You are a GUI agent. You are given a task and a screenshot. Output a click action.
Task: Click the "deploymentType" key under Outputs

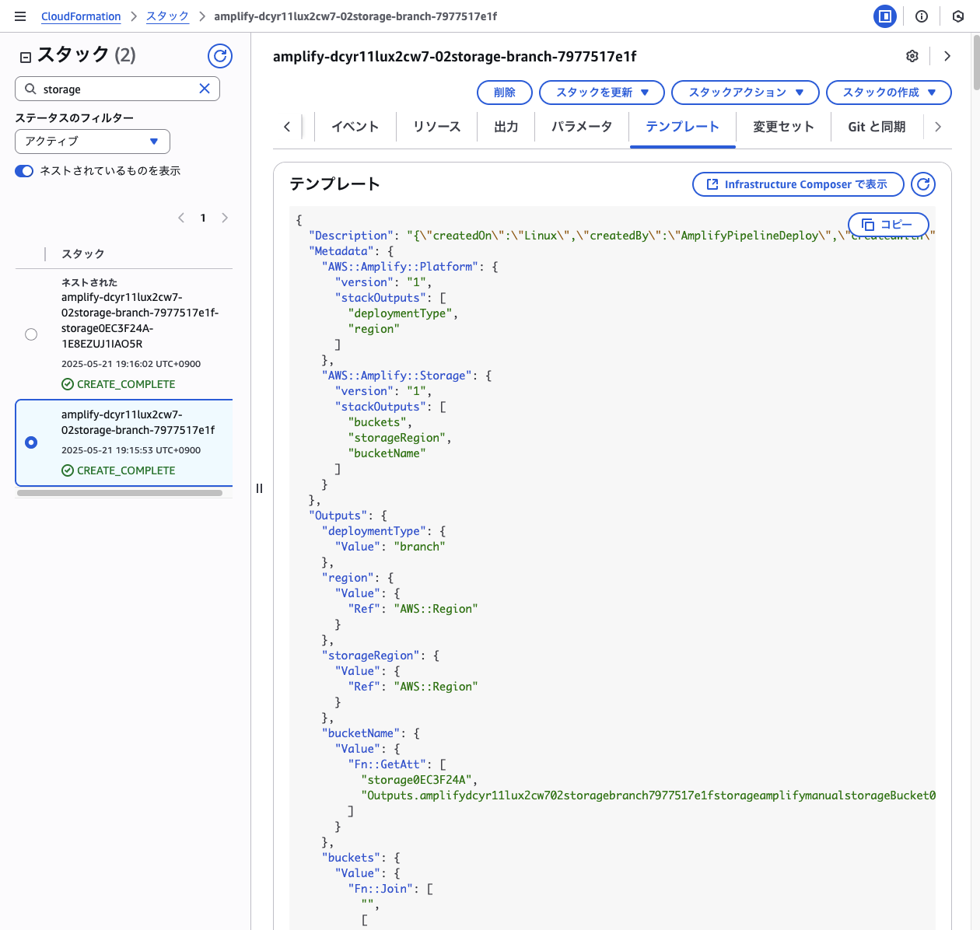(374, 531)
